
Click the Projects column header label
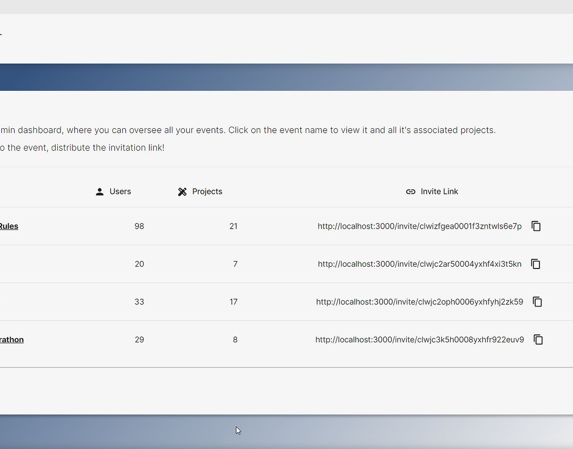point(207,192)
